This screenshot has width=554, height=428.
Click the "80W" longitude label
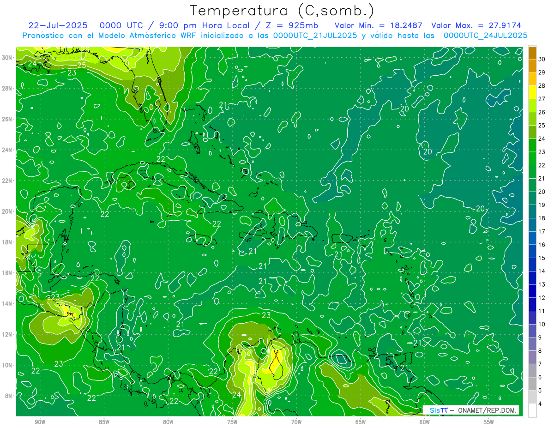pos(168,422)
